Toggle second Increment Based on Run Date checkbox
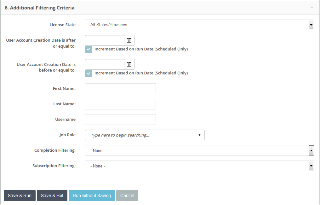320x205 pixels. tap(89, 73)
